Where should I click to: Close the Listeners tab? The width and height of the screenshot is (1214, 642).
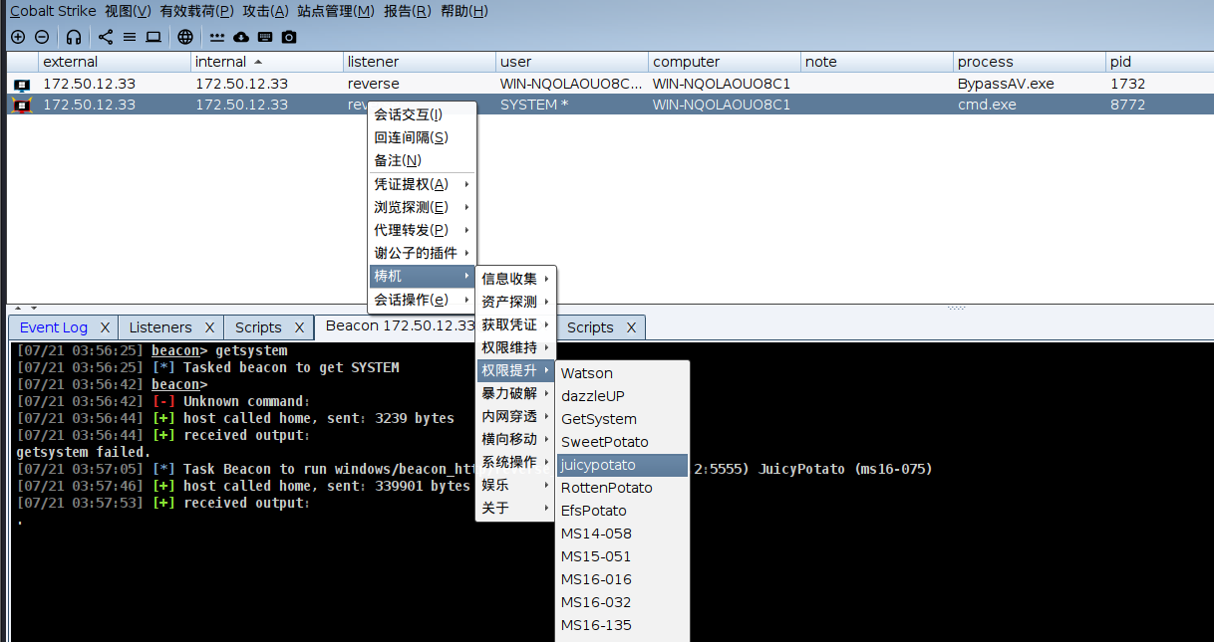pos(209,327)
